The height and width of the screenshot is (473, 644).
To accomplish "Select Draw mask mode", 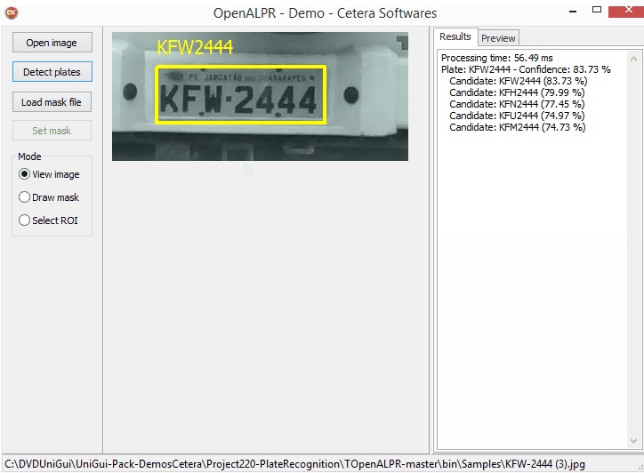I will click(49, 197).
